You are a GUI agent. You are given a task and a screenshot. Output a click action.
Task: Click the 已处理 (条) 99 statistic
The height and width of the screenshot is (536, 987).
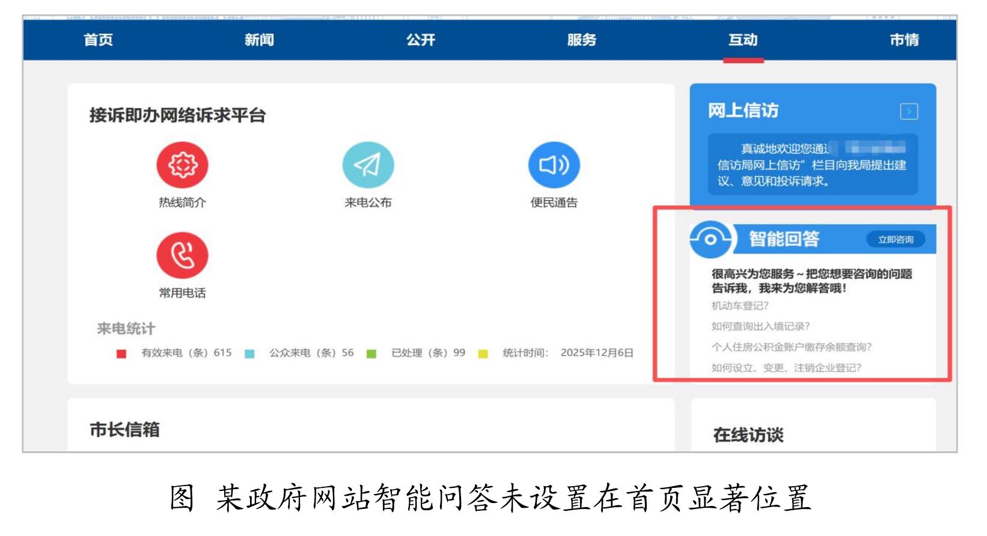[428, 353]
